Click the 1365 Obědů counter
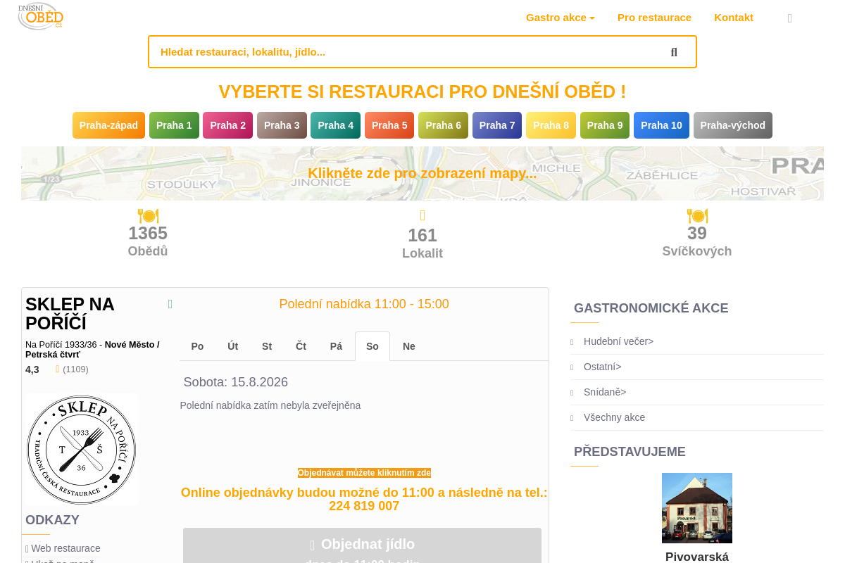The height and width of the screenshot is (563, 845). pyautogui.click(x=148, y=241)
